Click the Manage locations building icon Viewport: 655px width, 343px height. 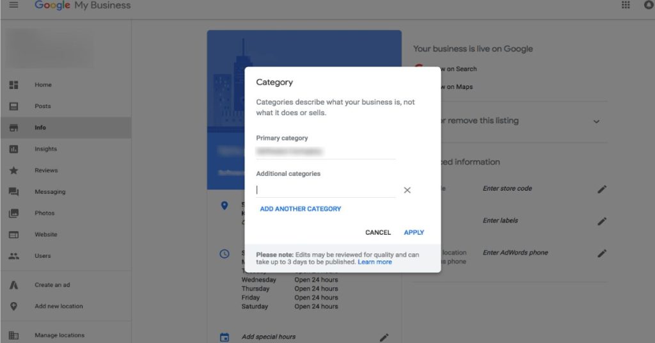point(14,335)
